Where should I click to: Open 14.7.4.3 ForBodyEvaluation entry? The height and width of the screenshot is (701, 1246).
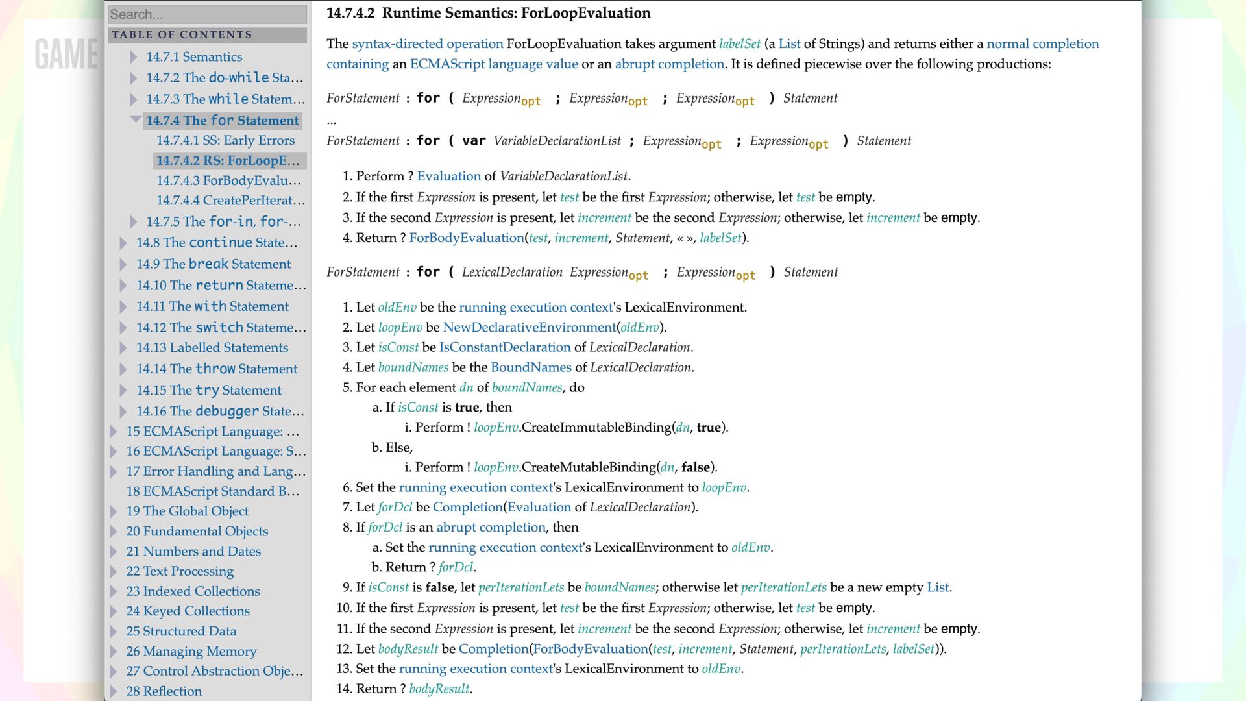click(x=228, y=180)
